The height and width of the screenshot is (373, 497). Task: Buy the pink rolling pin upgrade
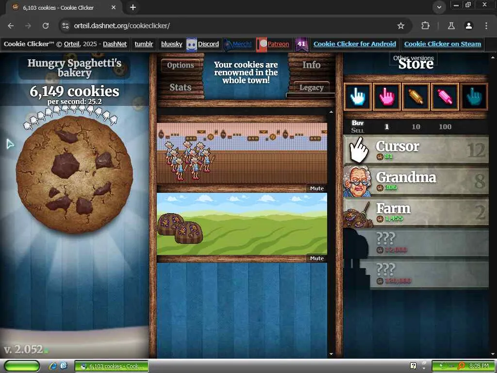tap(445, 97)
